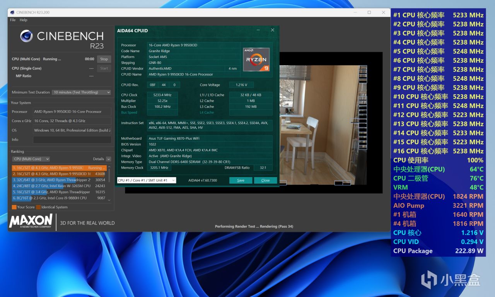The image size is (495, 297).
Task: Click the Cinebench sphere logo
Action: pyautogui.click(x=27, y=36)
